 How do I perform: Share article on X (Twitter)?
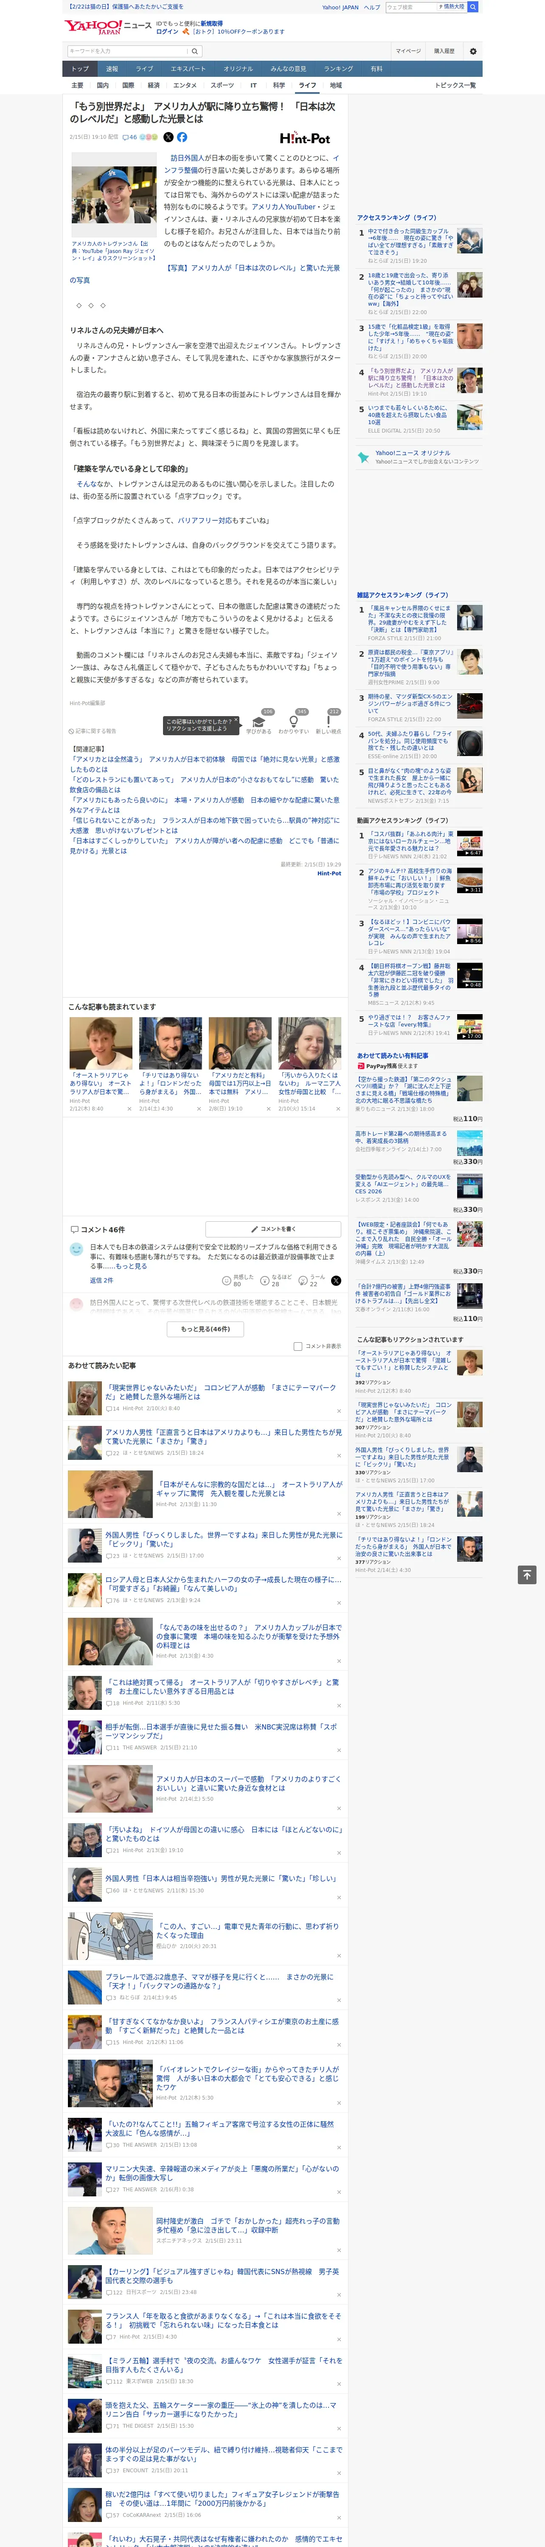pos(168,138)
